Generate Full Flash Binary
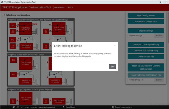Image resolution: width=169 pixels, height=109 pixels. click(146, 51)
